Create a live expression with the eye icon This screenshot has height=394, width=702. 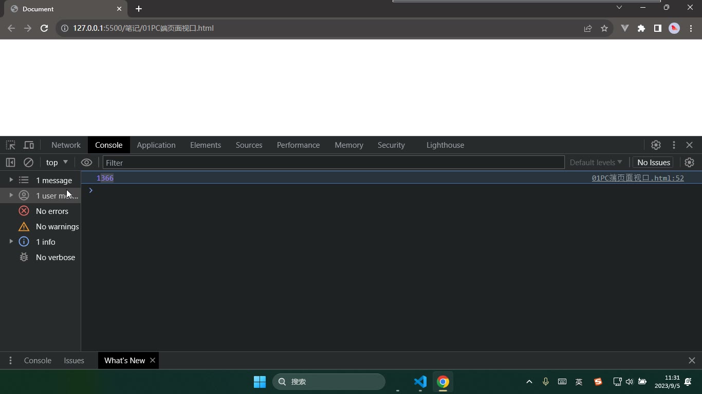coord(86,163)
